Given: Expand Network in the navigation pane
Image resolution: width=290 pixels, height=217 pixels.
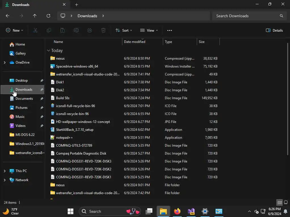Looking at the screenshot, I should [x=5, y=180].
